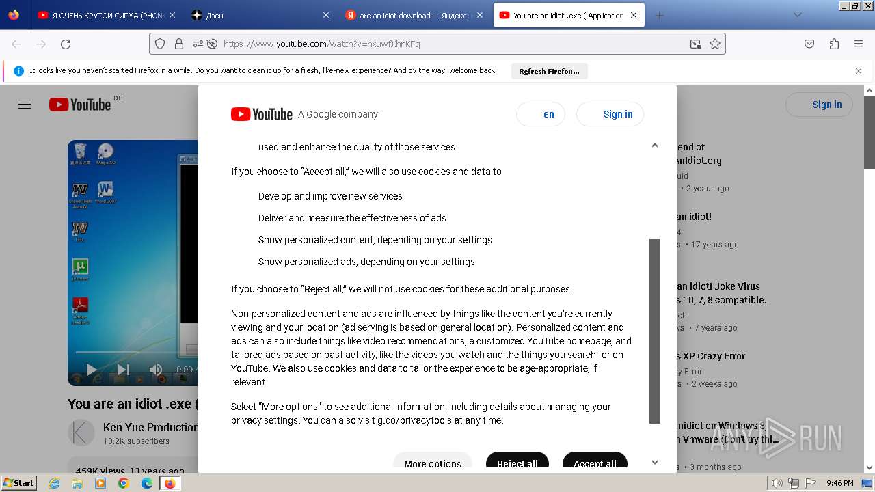Click the Firefox icon in the tab bar
Screen dimensions: 875x492
[x=14, y=15]
